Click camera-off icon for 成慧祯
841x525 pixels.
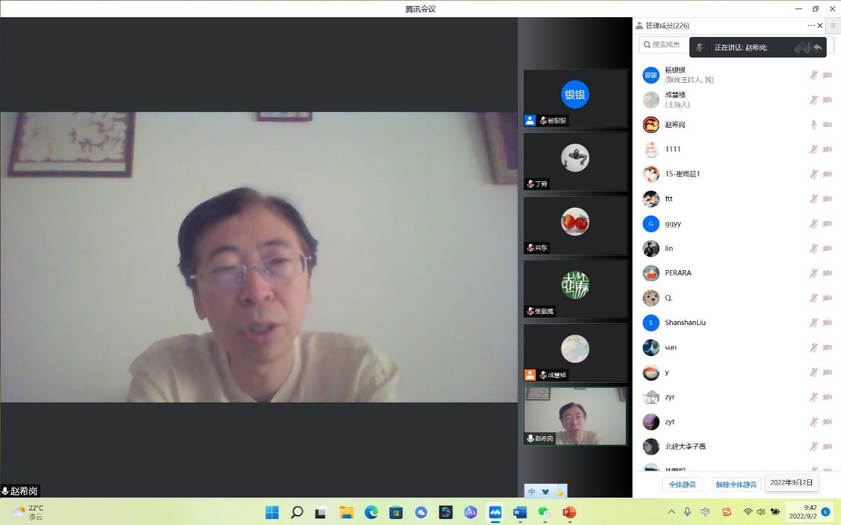(x=827, y=100)
